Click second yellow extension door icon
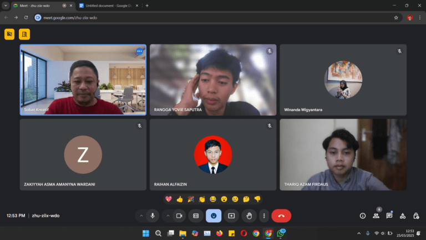 24,34
